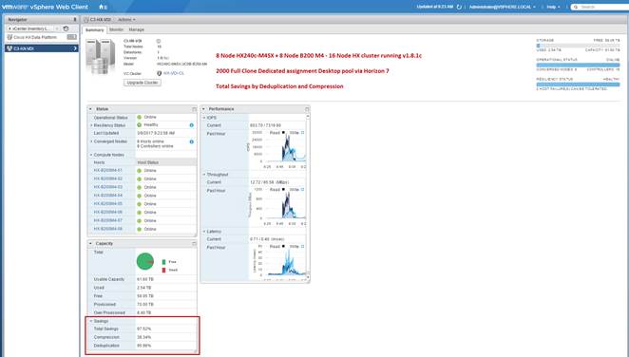
Task: Click the Performance panel scrollbar
Action: coord(308,197)
